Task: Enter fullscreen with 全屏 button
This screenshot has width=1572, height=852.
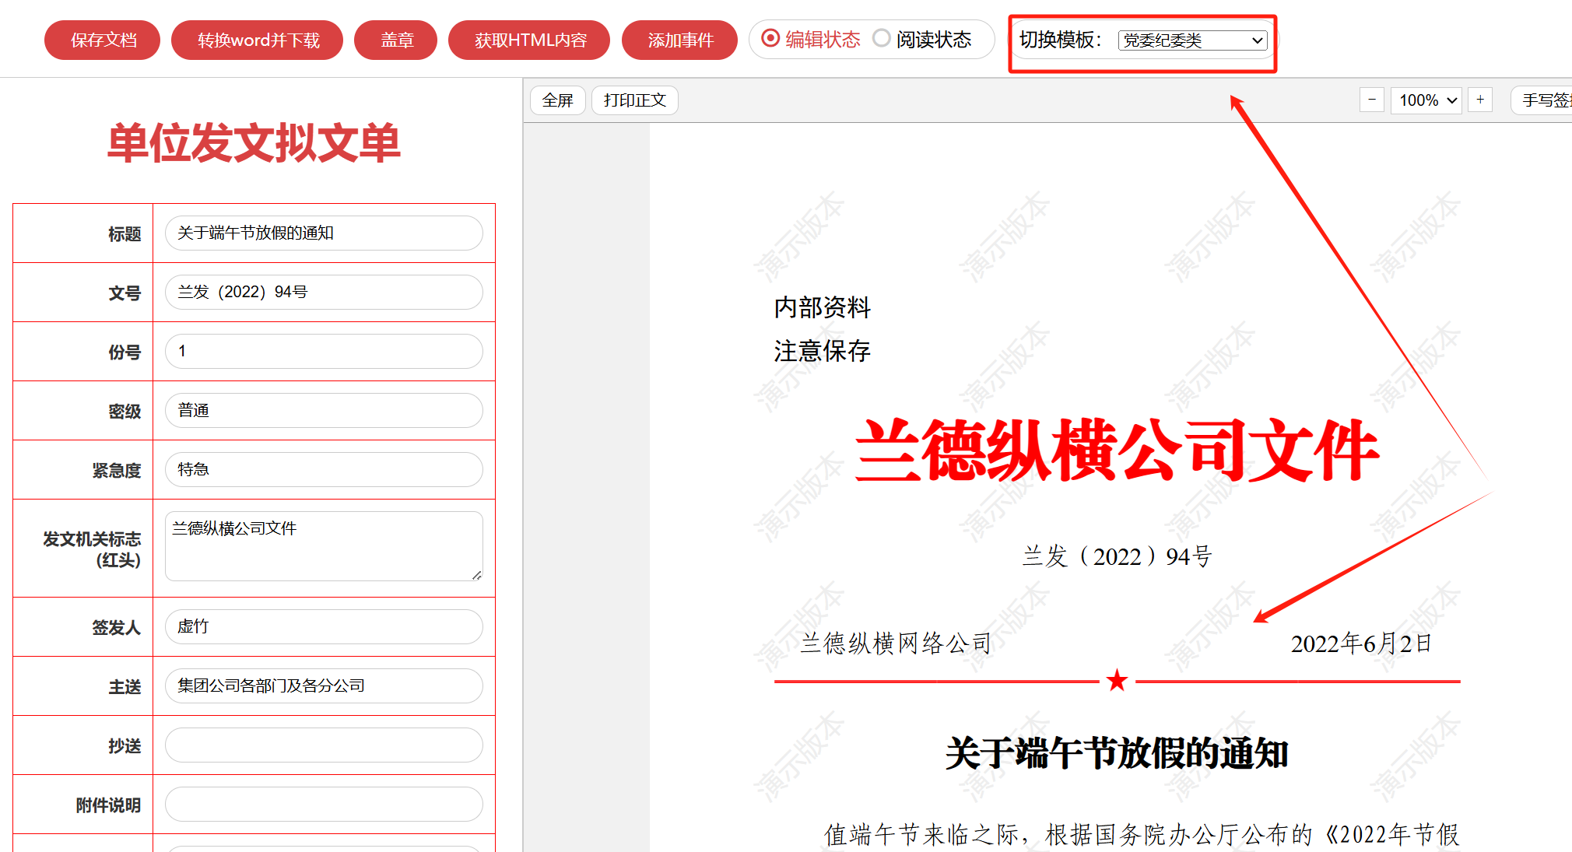Action: [x=557, y=100]
